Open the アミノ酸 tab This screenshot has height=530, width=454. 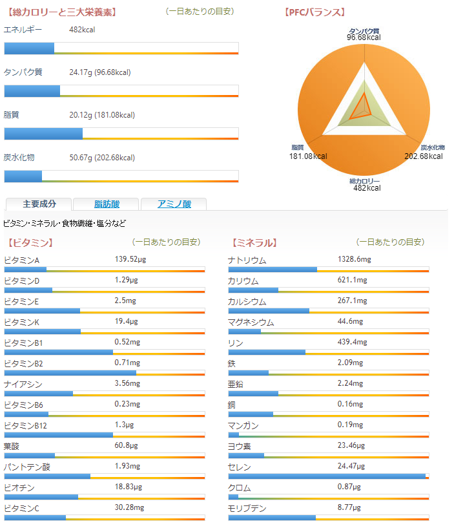(x=174, y=204)
